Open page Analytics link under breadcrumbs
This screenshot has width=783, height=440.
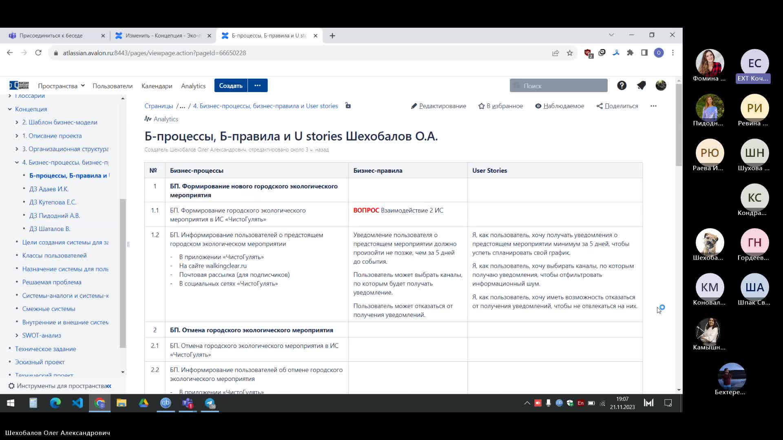161,119
